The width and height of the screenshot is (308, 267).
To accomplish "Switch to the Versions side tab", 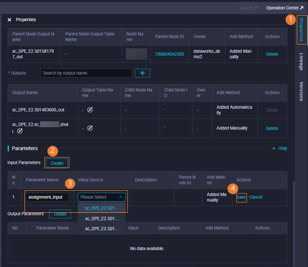I will [x=301, y=91].
